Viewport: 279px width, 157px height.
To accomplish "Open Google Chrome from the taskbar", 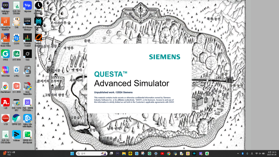I will pos(169,153).
